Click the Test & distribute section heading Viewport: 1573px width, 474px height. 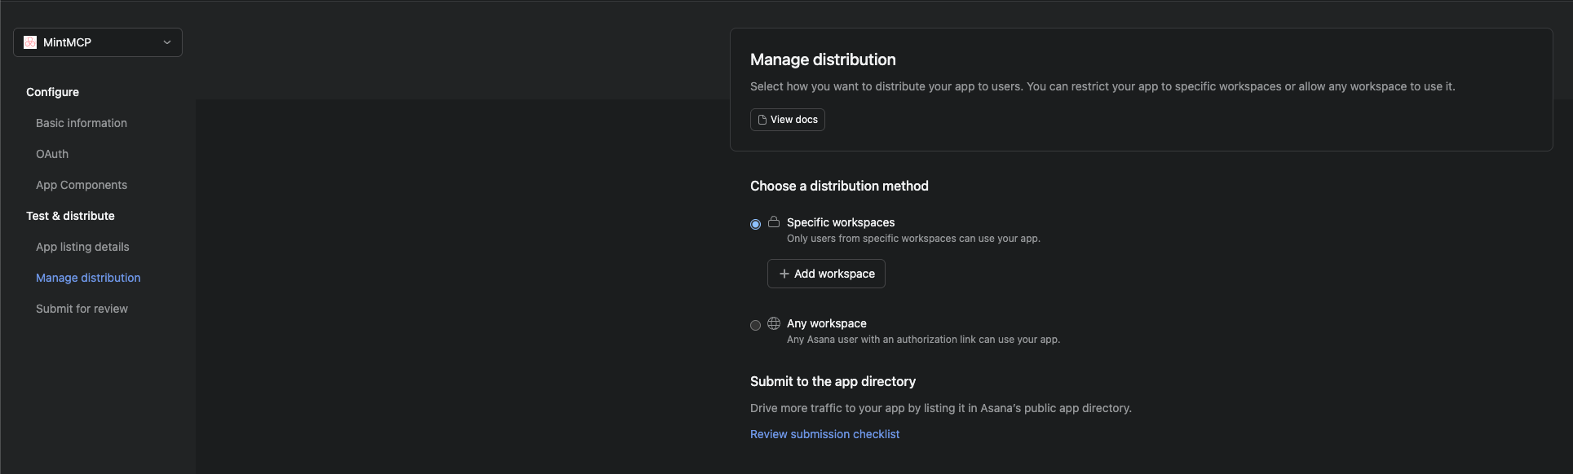[70, 216]
